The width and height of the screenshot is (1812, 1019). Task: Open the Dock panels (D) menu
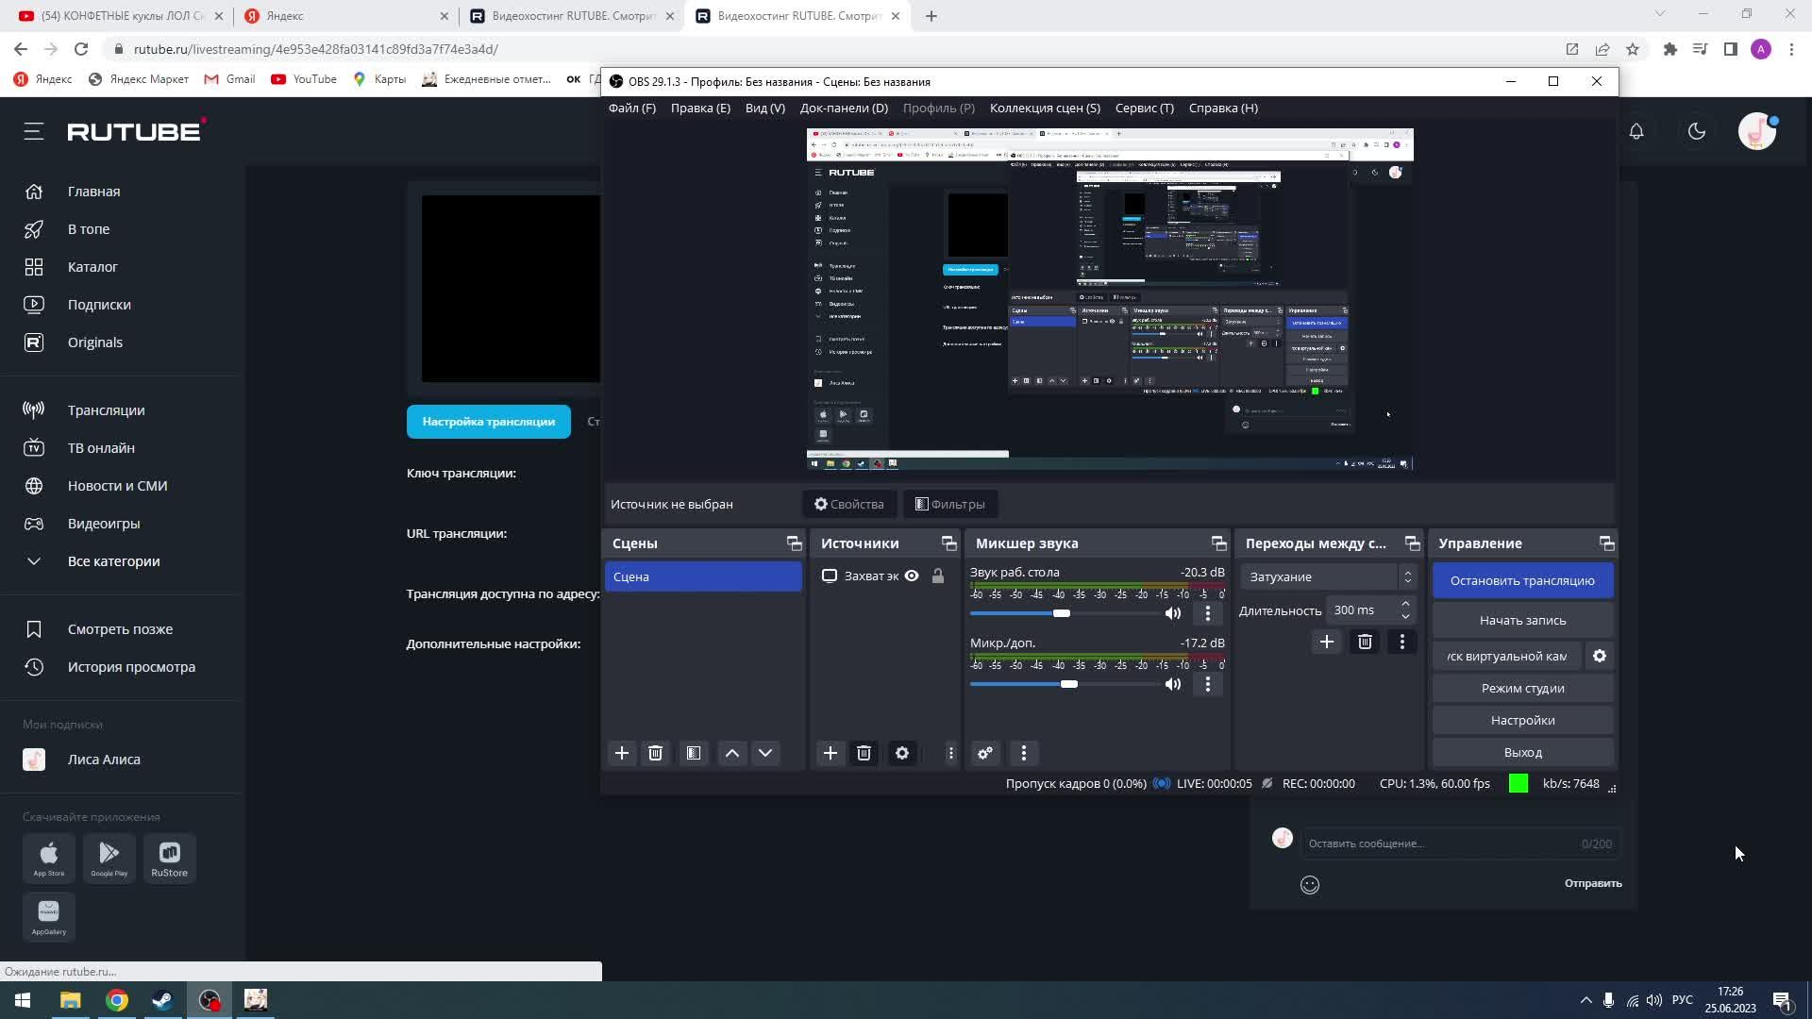[844, 108]
